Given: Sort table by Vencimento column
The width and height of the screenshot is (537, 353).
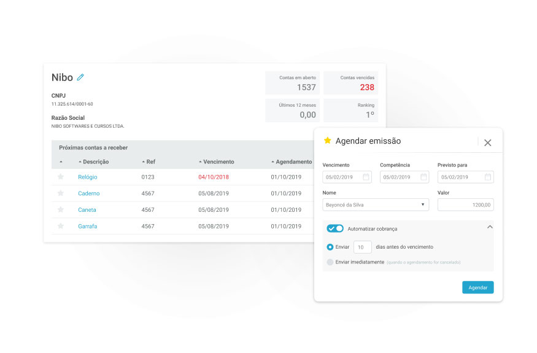Looking at the screenshot, I should pos(217,161).
